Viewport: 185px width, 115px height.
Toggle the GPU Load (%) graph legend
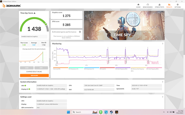coord(107,68)
